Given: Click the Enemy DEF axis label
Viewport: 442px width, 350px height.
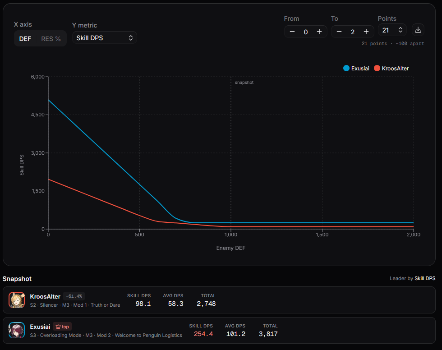Looking at the screenshot, I should point(230,248).
